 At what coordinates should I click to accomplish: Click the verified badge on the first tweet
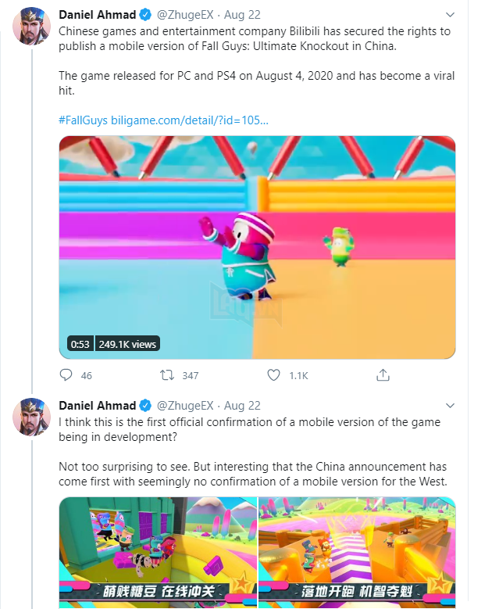click(145, 15)
